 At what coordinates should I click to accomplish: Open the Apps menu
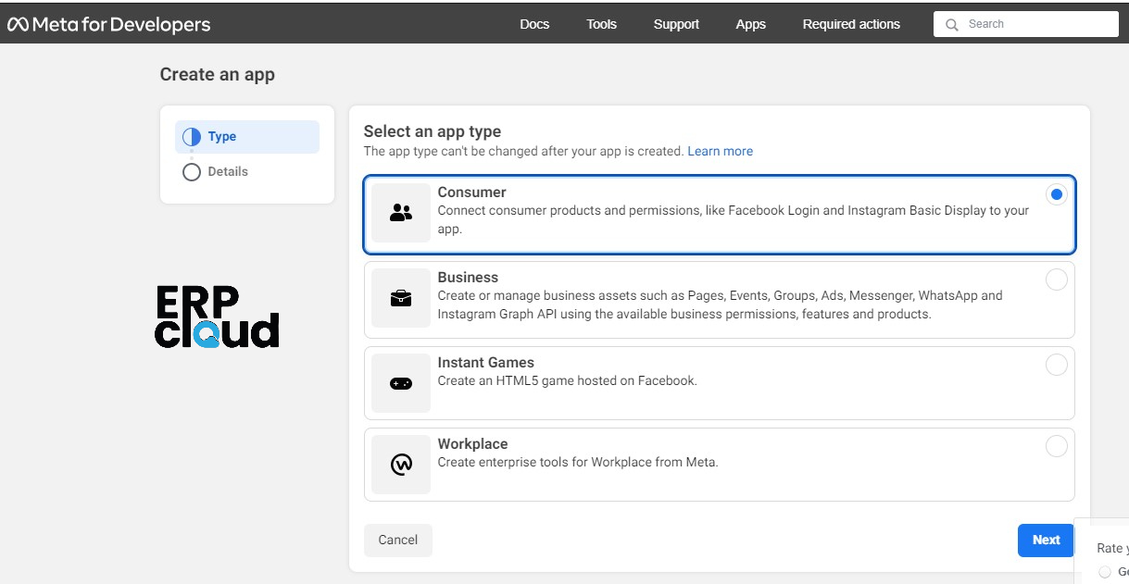click(x=750, y=24)
